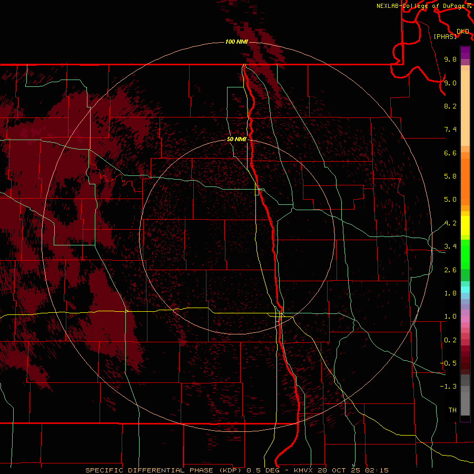Viewport: 474px width, 474px height.
Task: Click the NEXLAB-College of DuPage credit text
Action: coord(422,6)
